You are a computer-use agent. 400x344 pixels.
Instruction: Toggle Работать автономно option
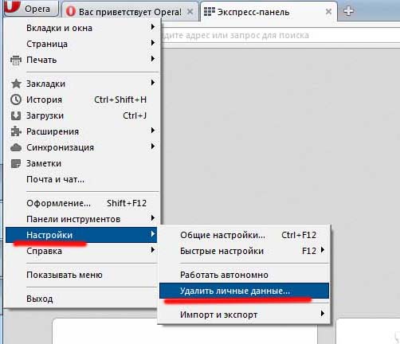pos(244,275)
